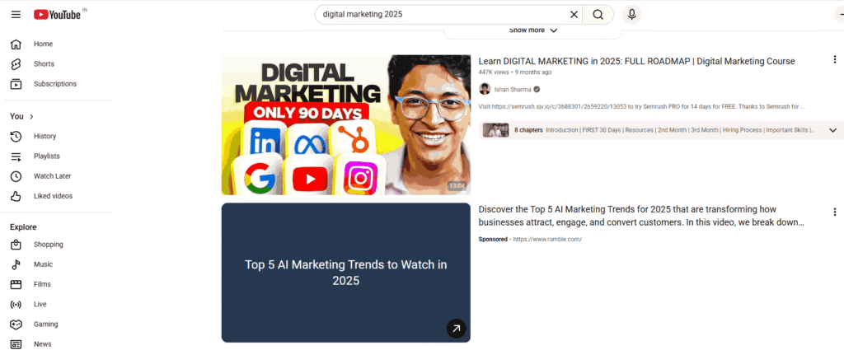
Task: Click the Subscriptions icon in sidebar
Action: (x=16, y=84)
